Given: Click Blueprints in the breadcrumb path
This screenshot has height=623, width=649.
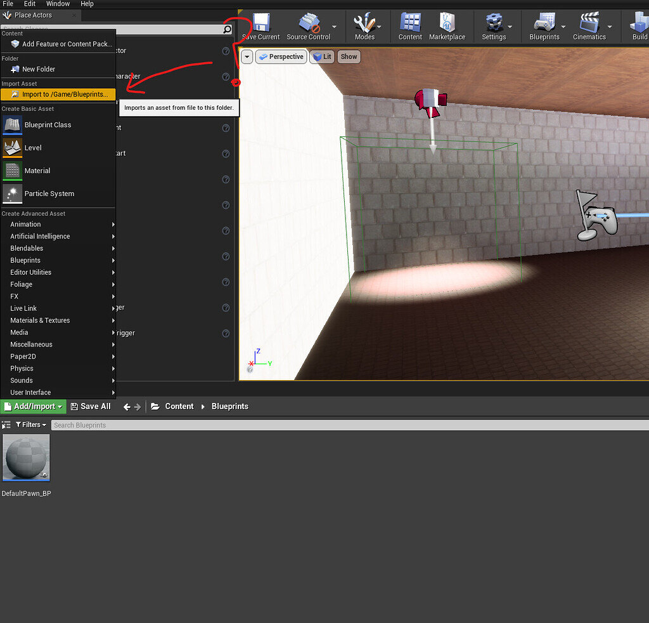Looking at the screenshot, I should point(229,407).
